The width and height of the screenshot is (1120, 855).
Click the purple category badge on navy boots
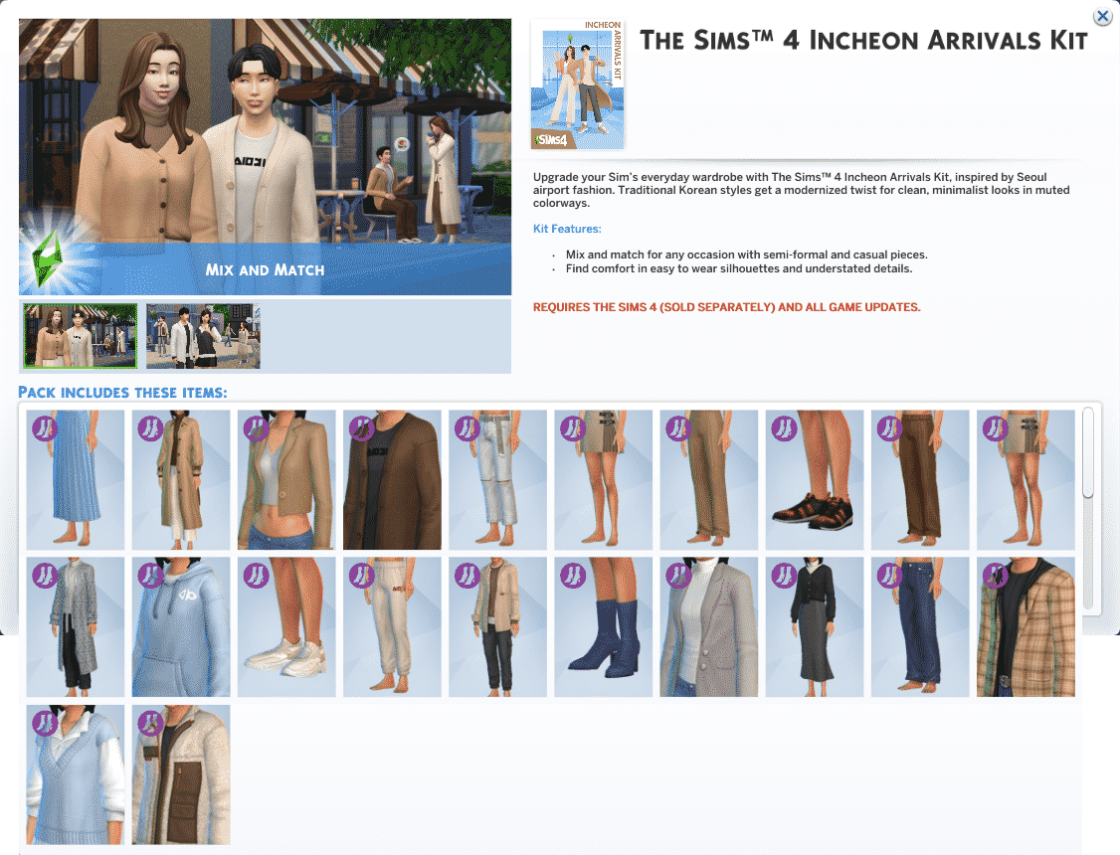click(x=573, y=576)
